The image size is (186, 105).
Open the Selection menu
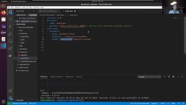[x=18, y=7]
